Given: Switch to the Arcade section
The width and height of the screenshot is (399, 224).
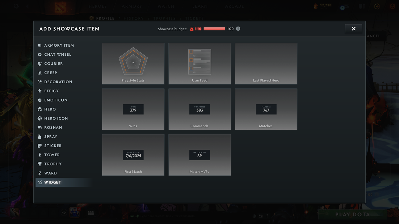Looking at the screenshot, I should pos(234,6).
